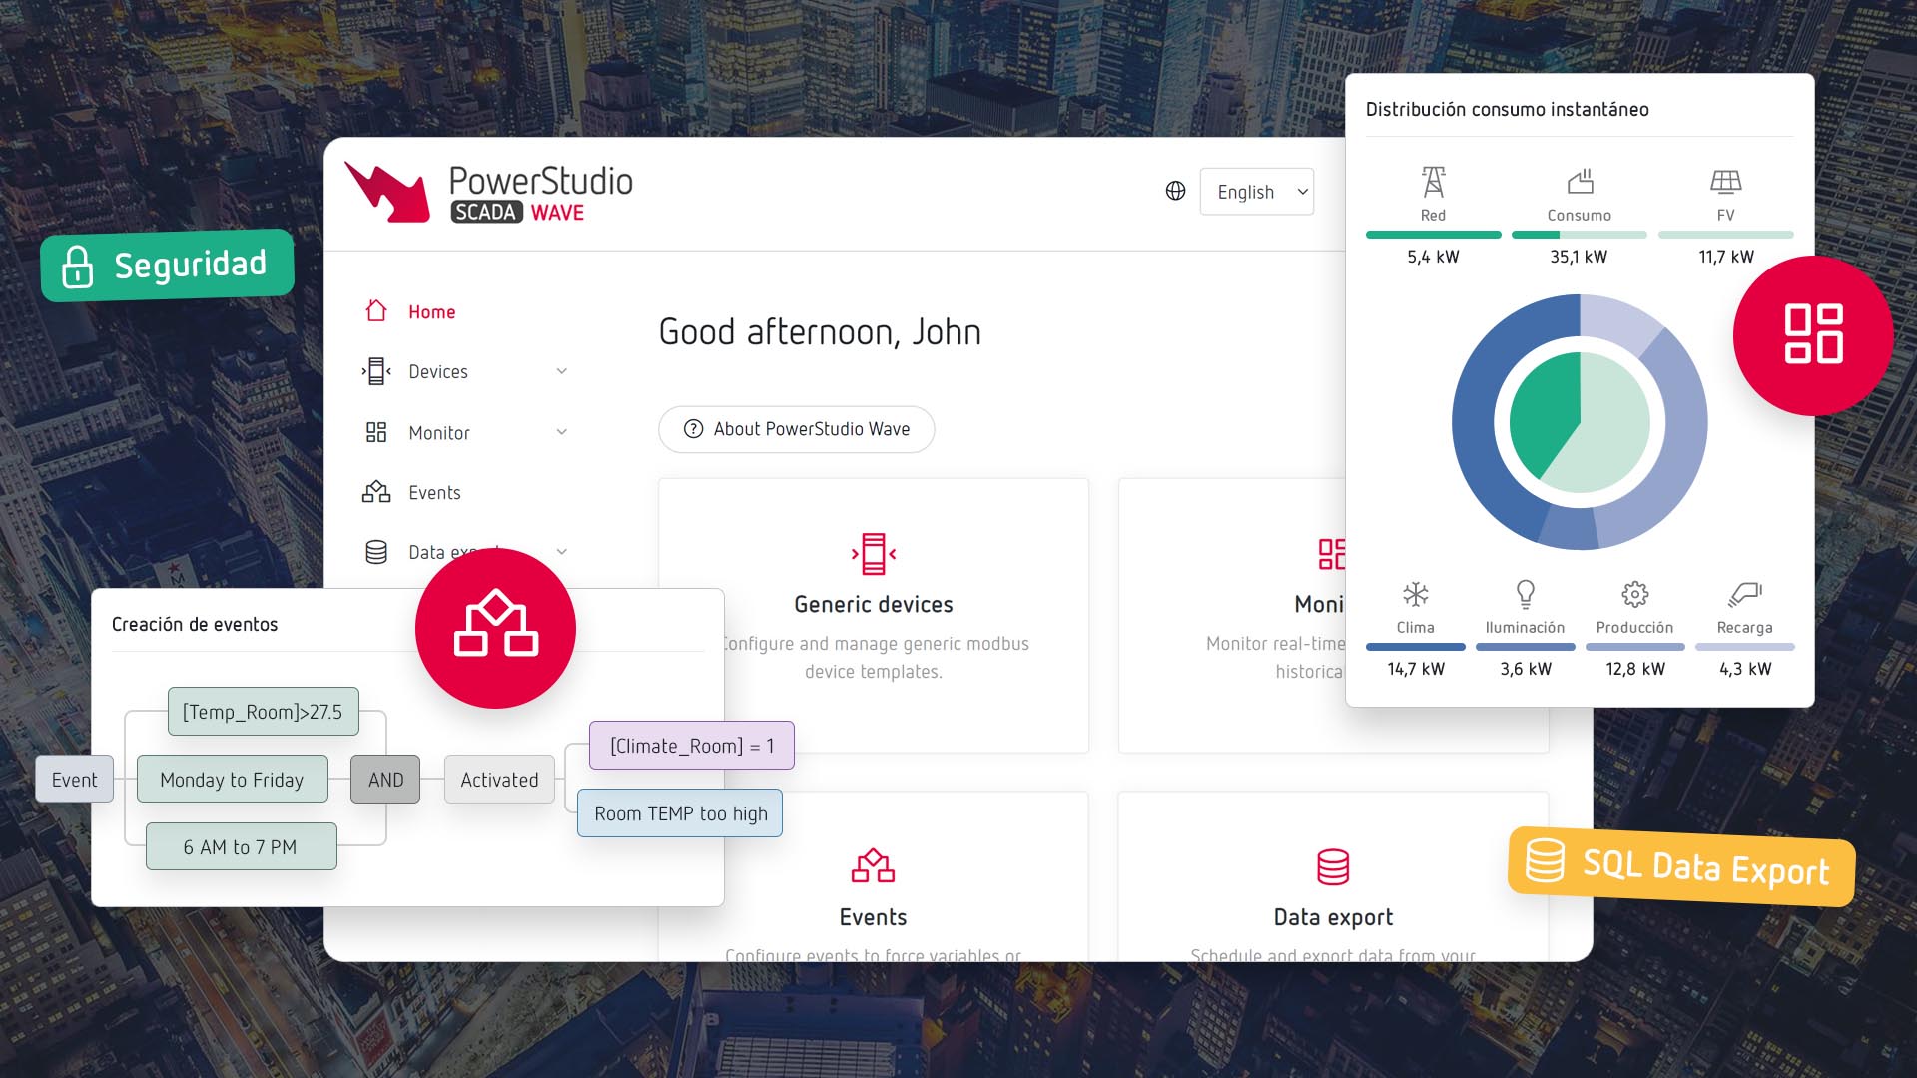Click the red events diagram circle icon
This screenshot has height=1078, width=1917.
point(495,628)
